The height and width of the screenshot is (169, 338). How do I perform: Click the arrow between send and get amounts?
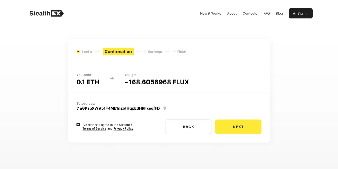click(x=112, y=79)
